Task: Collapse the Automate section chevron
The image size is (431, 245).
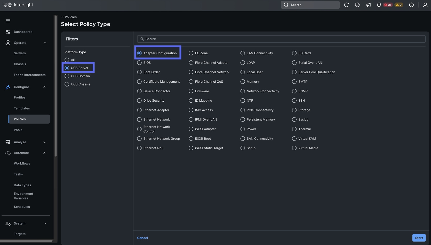Action: coord(45,153)
